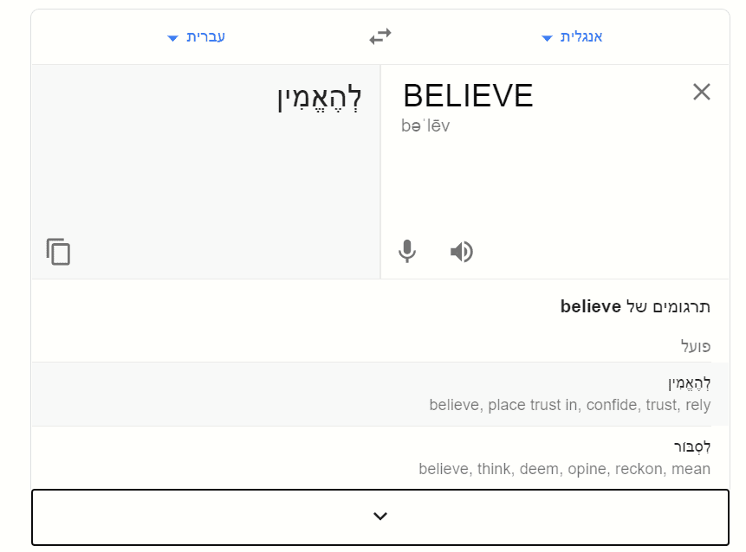The width and height of the screenshot is (746, 552).
Task: Click the BELIEVE input text
Action: pos(468,96)
